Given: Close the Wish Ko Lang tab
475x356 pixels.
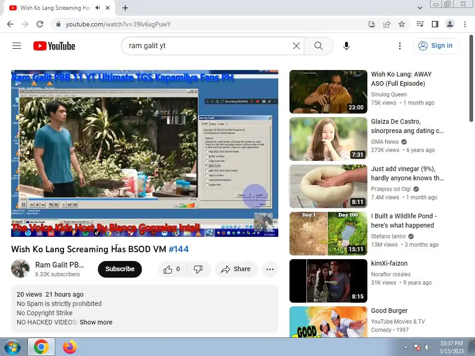Looking at the screenshot, I should click(108, 8).
